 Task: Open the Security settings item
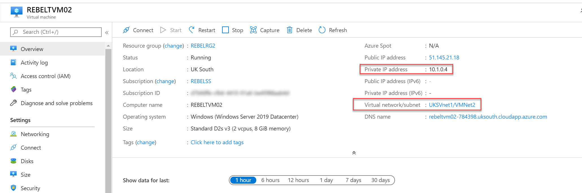click(53, 187)
